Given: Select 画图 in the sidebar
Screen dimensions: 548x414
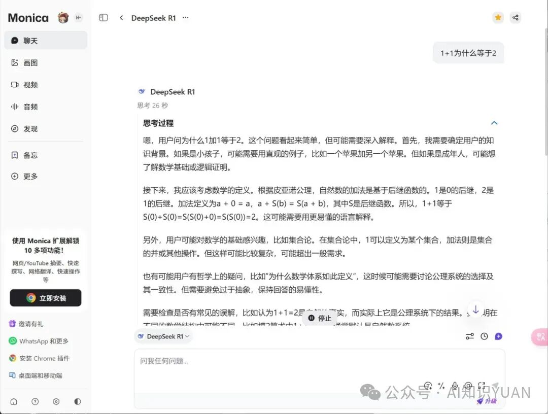Looking at the screenshot, I should click(x=30, y=63).
